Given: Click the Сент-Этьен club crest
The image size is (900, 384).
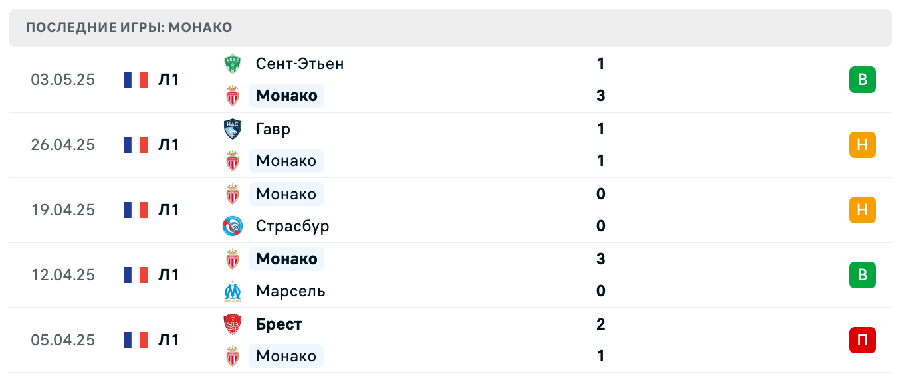Looking at the screenshot, I should [x=233, y=64].
